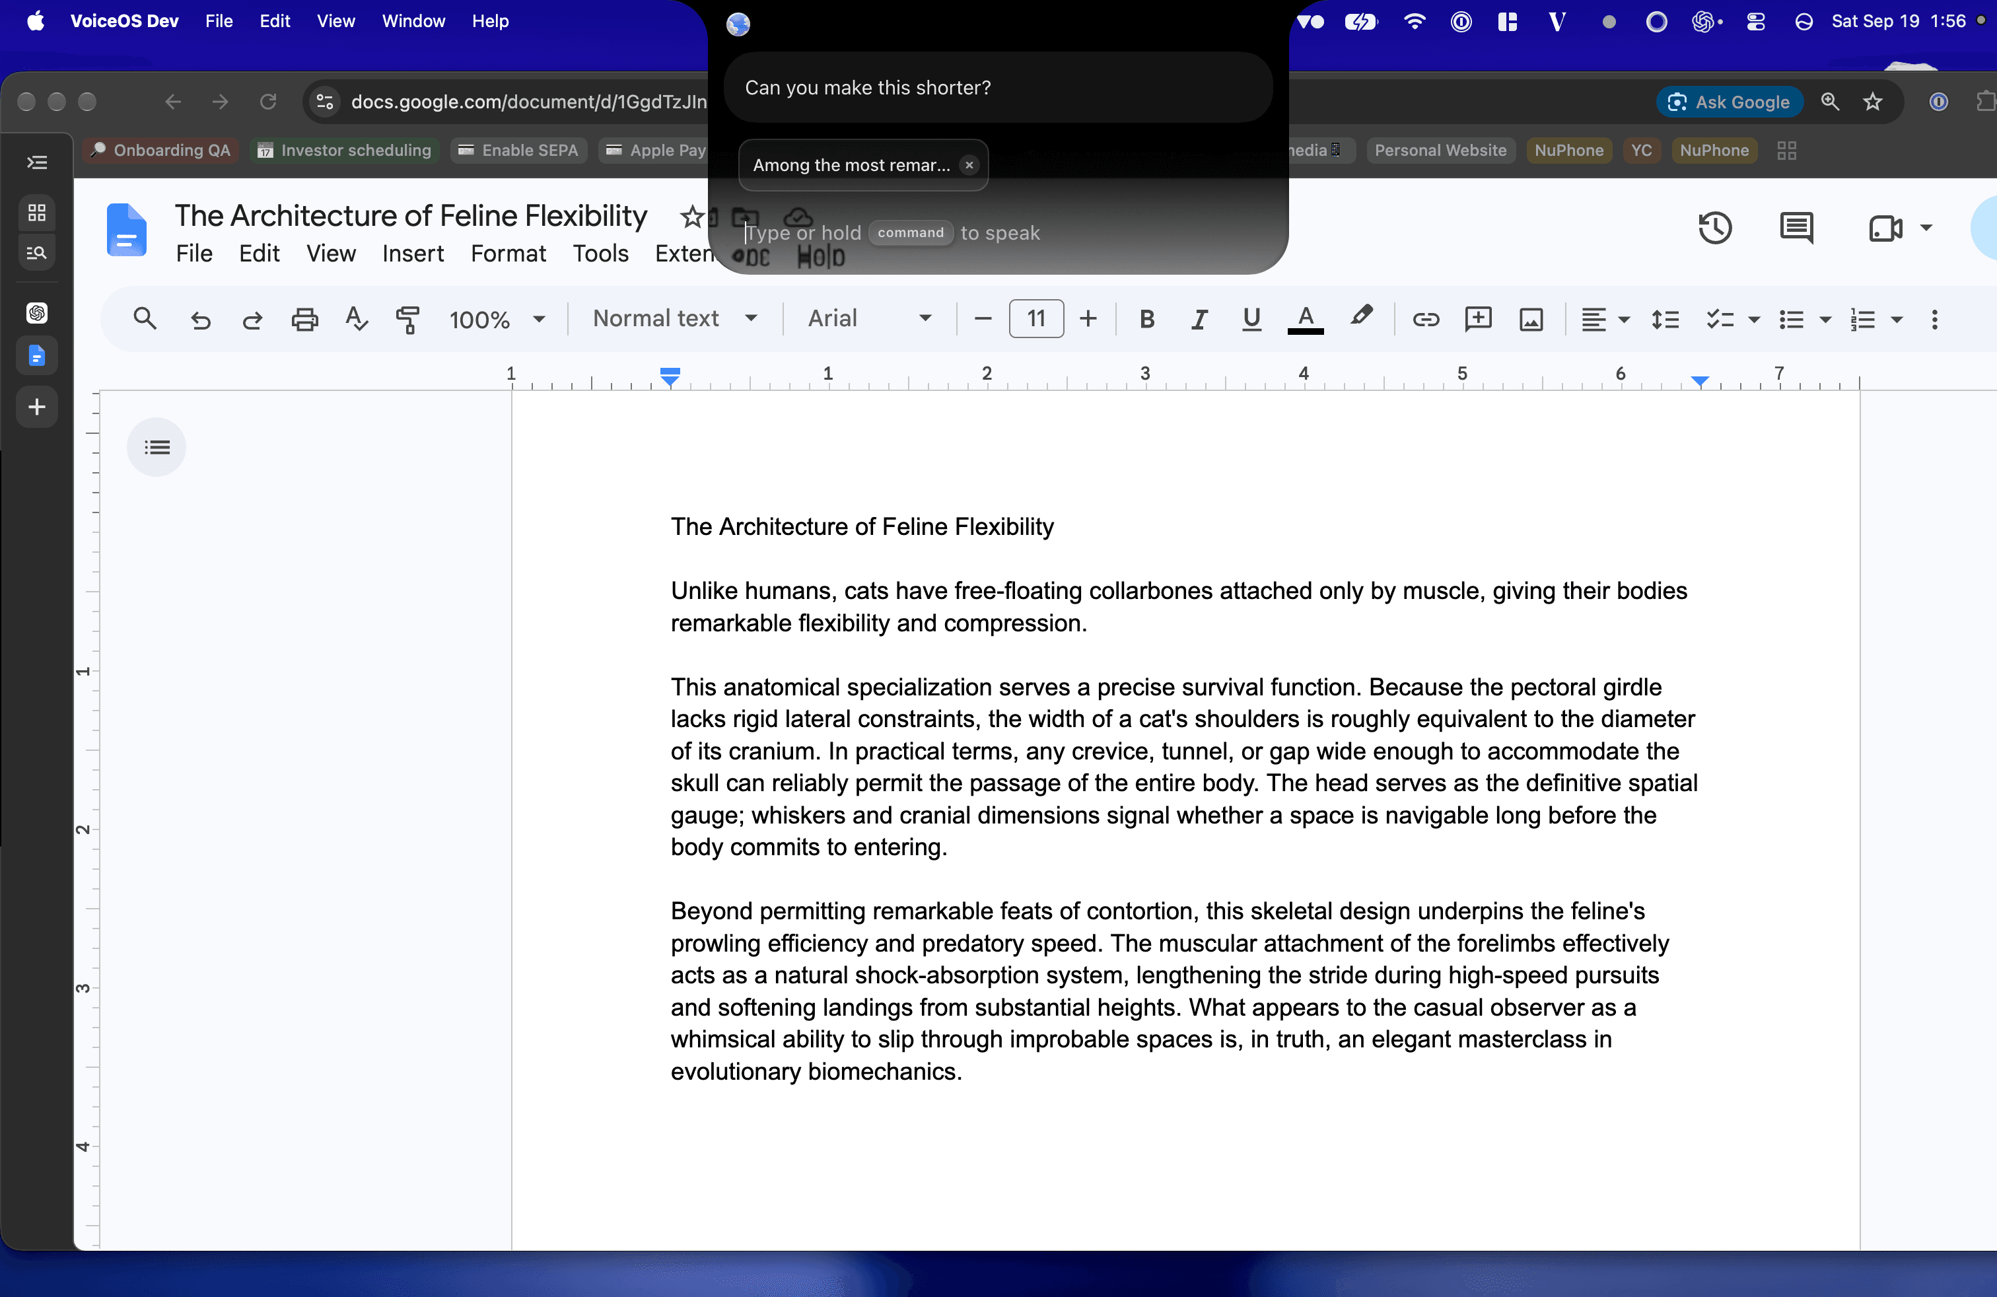Open the Normal text style dropdown

[x=675, y=319]
